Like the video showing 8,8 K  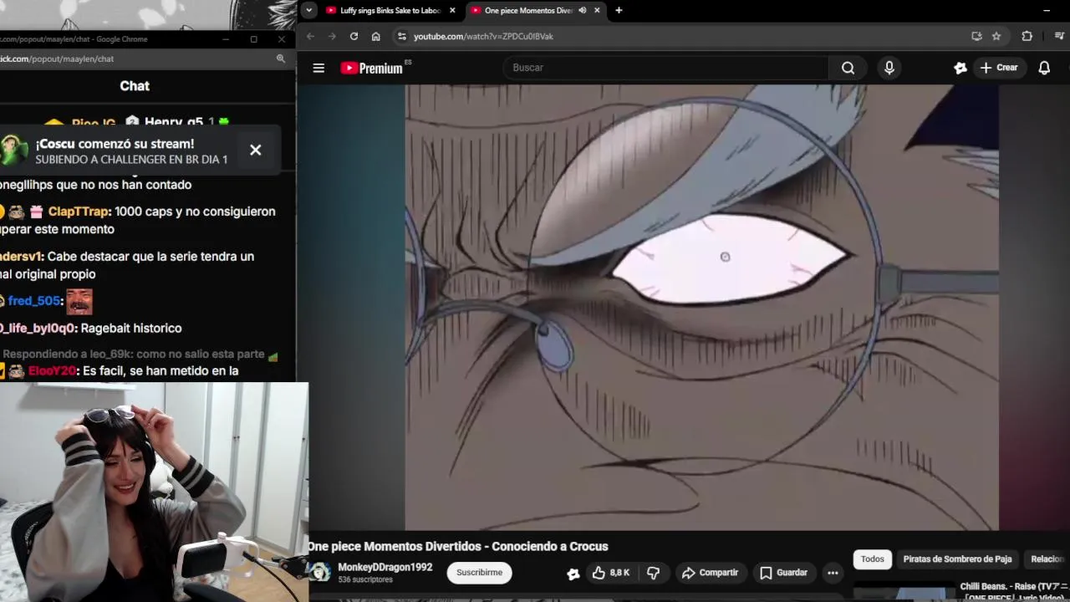pos(610,573)
